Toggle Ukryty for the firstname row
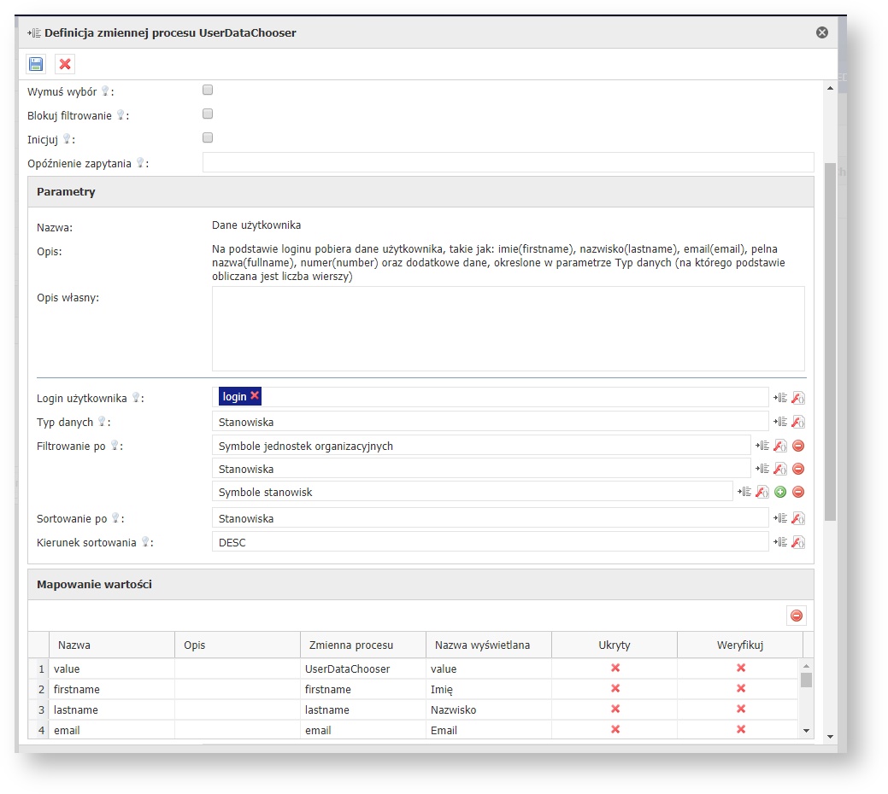The width and height of the screenshot is (888, 794). click(615, 688)
